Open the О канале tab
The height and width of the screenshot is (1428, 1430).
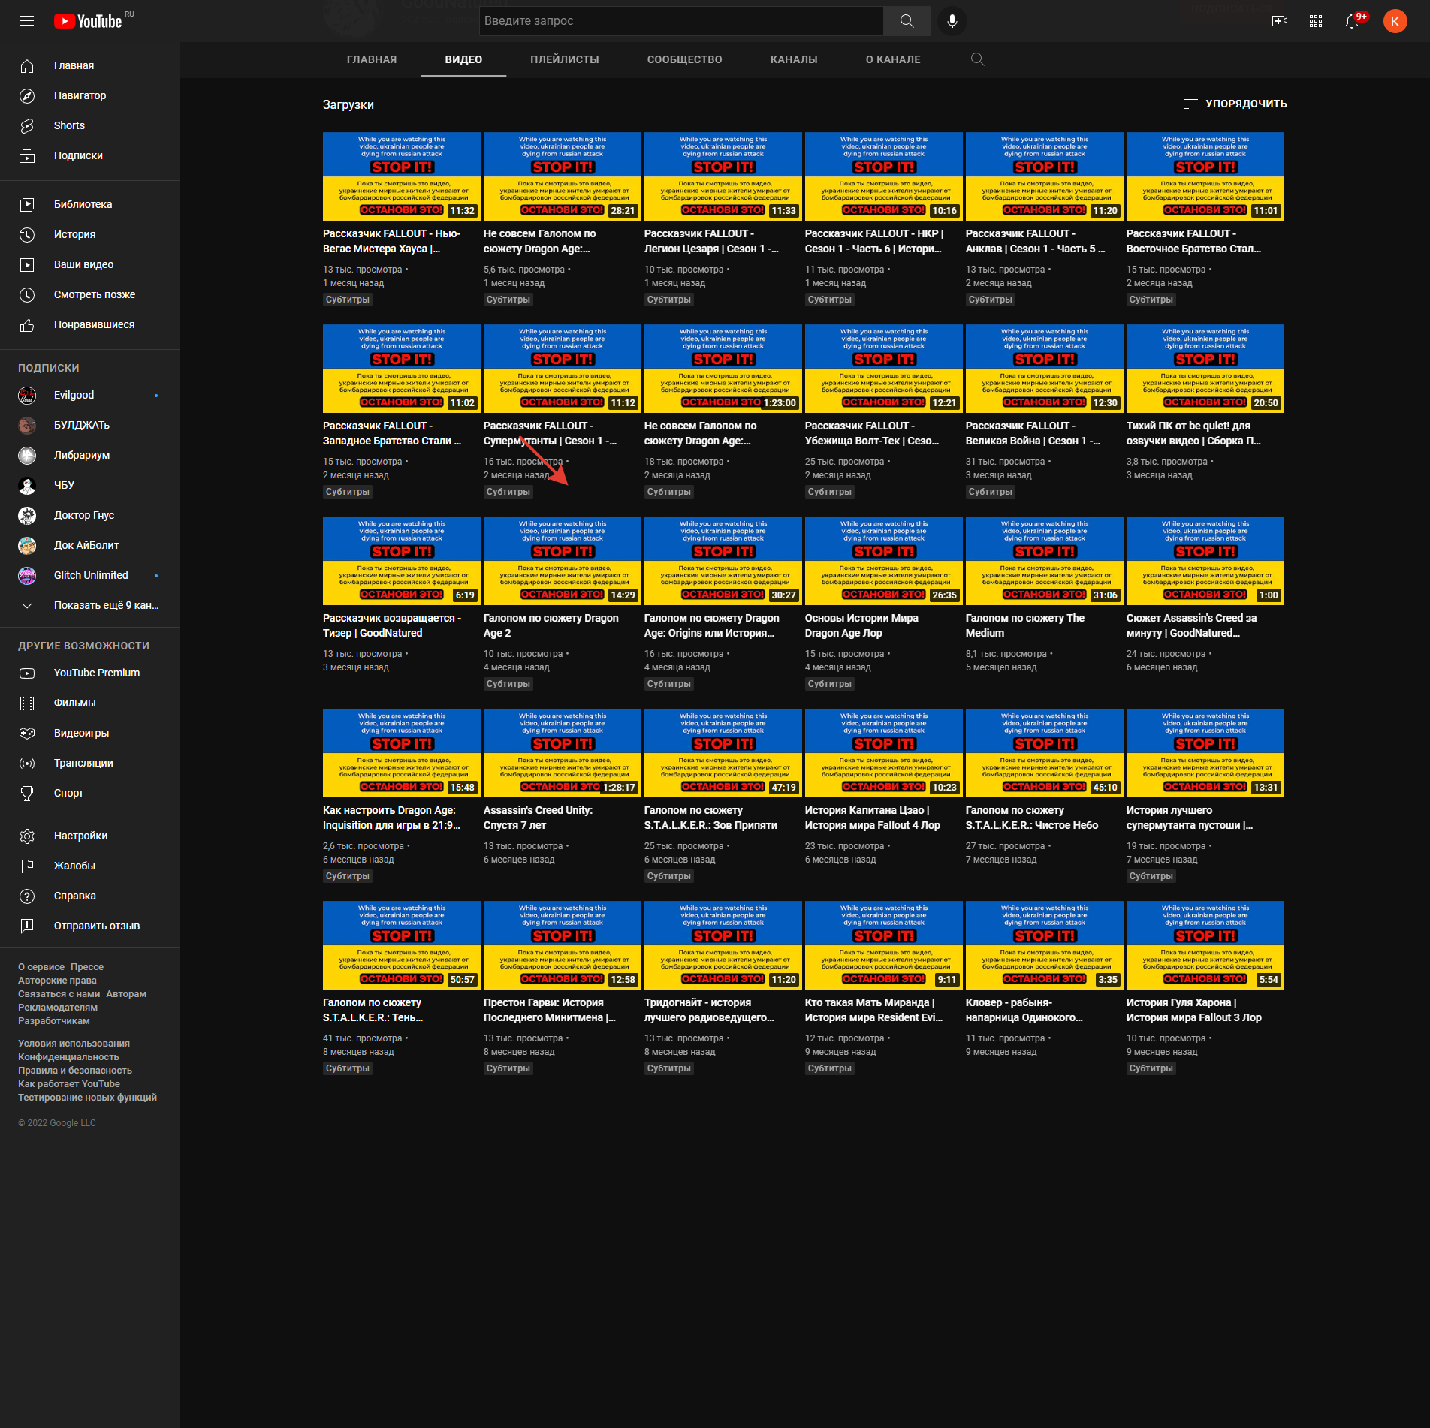coord(892,59)
